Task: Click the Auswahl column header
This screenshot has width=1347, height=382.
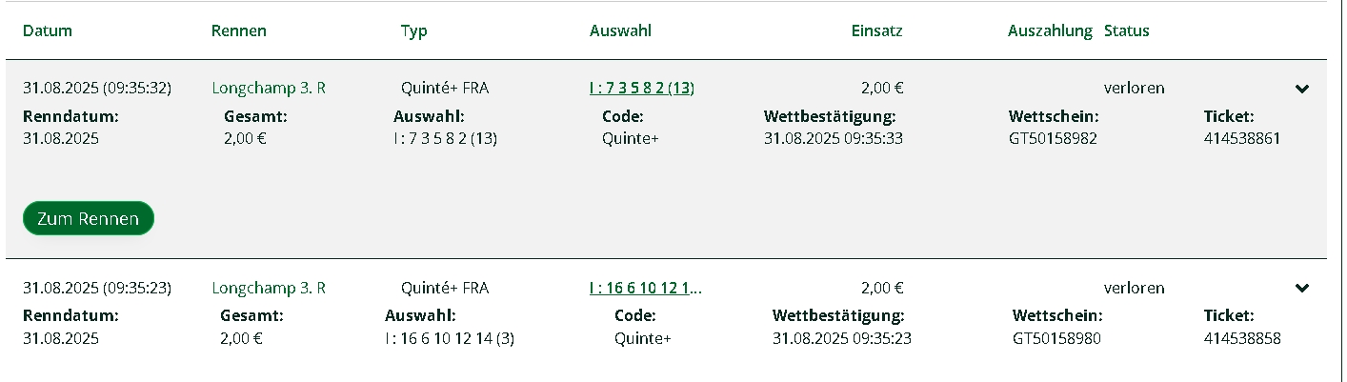Action: coord(620,30)
